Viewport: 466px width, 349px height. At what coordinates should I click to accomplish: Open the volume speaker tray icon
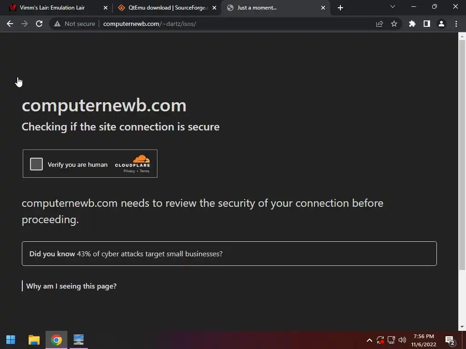(x=402, y=340)
